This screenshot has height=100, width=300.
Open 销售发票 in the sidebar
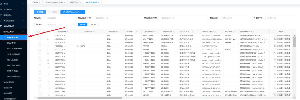coord(8,93)
